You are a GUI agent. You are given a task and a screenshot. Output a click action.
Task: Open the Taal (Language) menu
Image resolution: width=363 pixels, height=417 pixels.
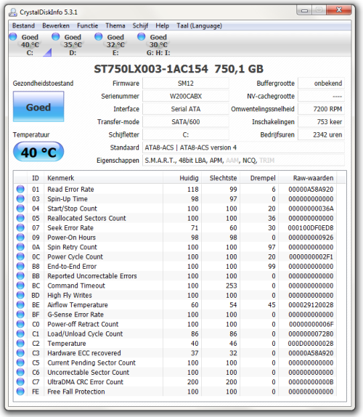point(200,26)
